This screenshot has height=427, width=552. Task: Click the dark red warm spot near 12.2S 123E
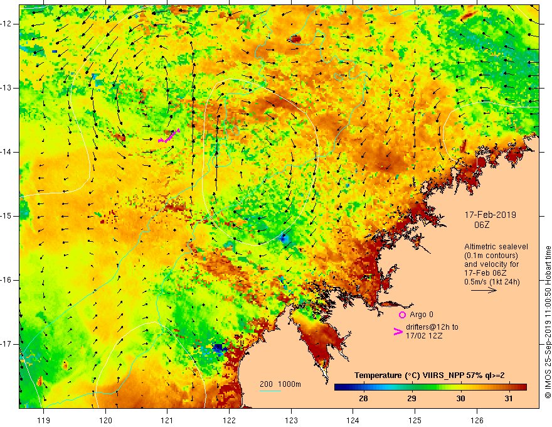pos(295,39)
